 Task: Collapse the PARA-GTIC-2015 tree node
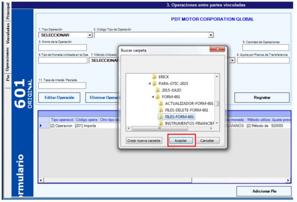coord(149,83)
